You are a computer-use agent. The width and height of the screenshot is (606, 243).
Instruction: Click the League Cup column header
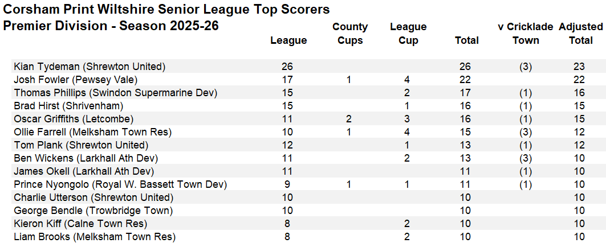(408, 34)
